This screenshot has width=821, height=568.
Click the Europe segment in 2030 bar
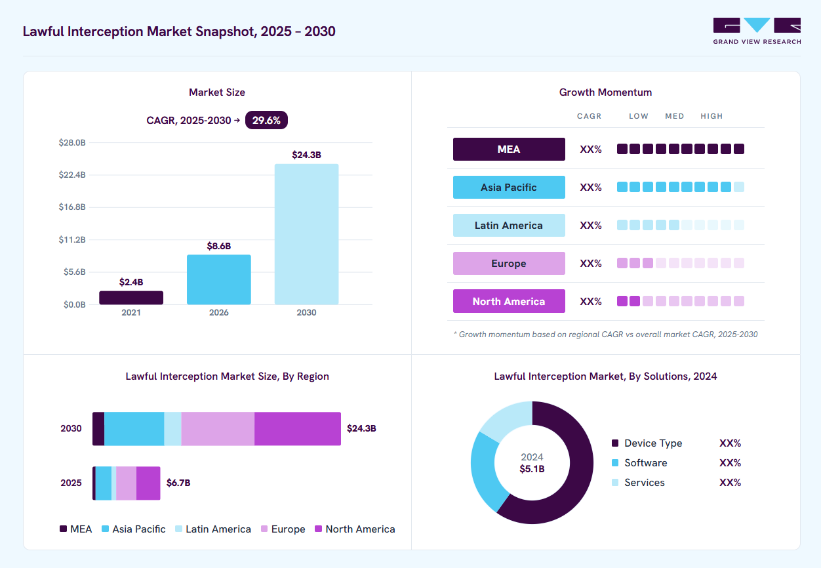point(218,429)
